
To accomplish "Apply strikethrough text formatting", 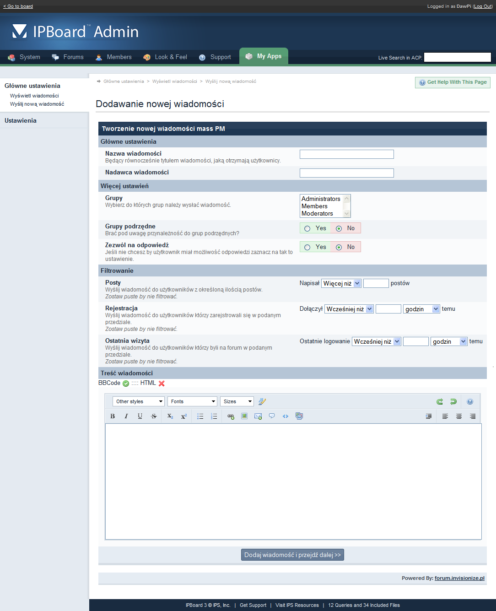I will (154, 416).
